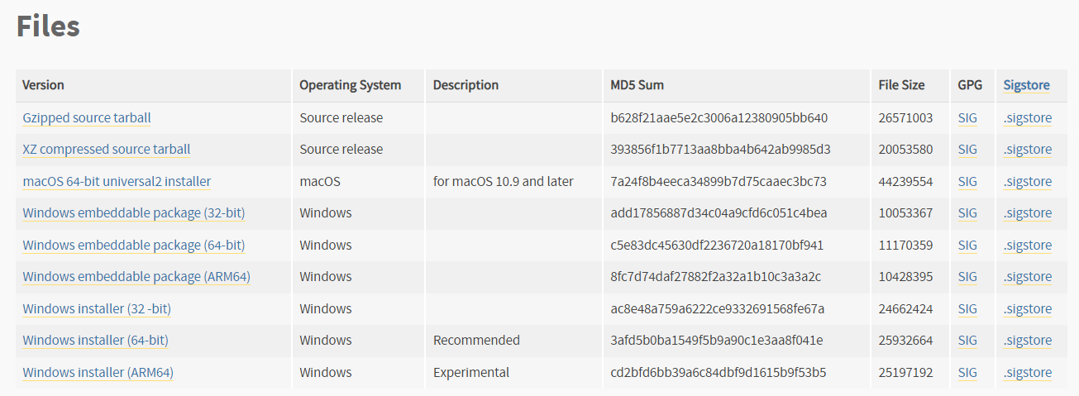
Task: Select MD5 sum 3afd5b0ba1549f5b9a90c1e3aa8f041e
Action: click(716, 341)
